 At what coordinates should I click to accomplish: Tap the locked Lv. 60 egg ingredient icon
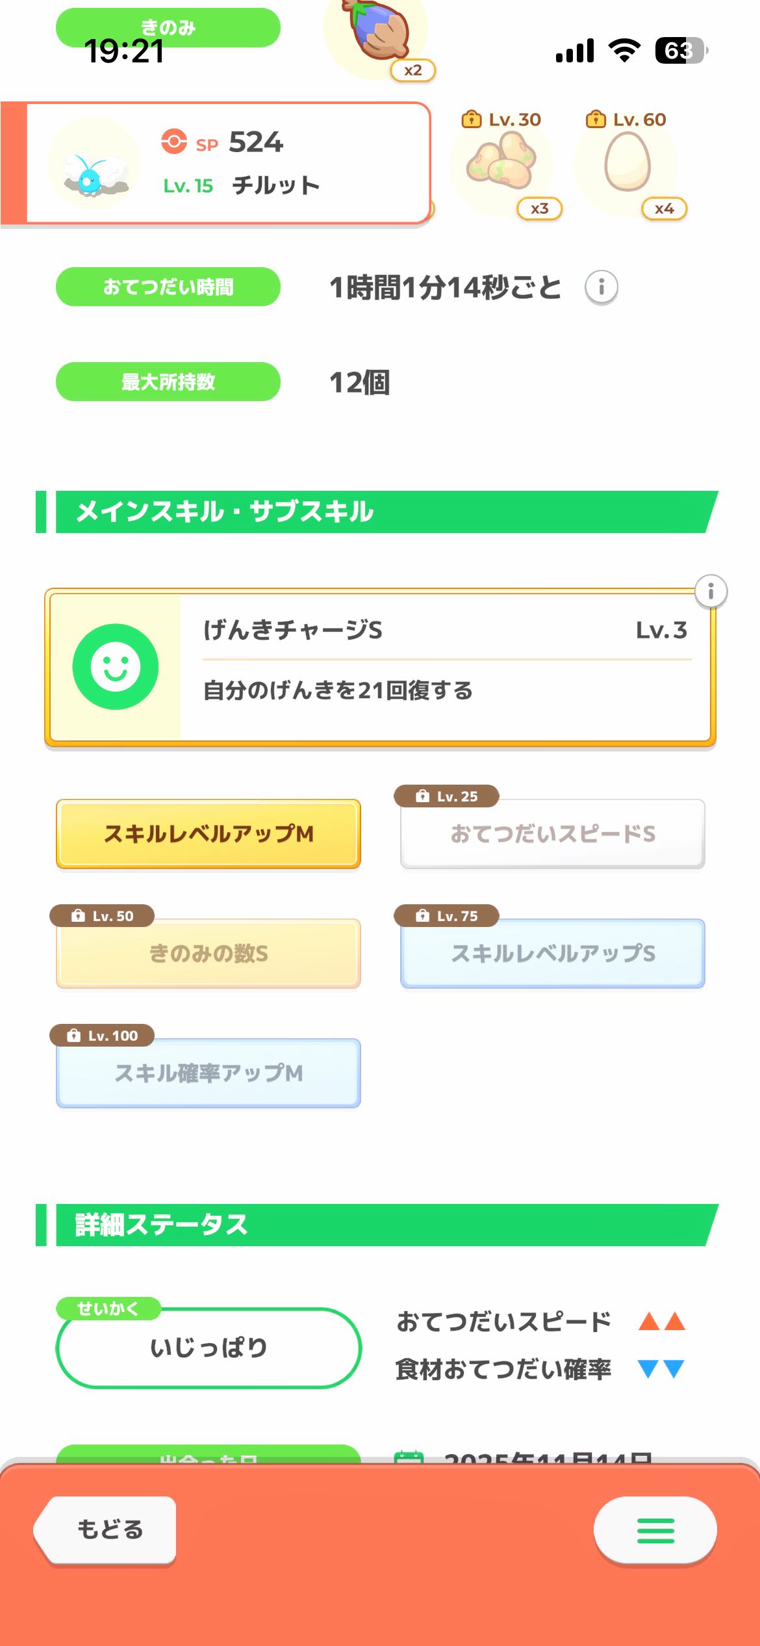pyautogui.click(x=627, y=163)
